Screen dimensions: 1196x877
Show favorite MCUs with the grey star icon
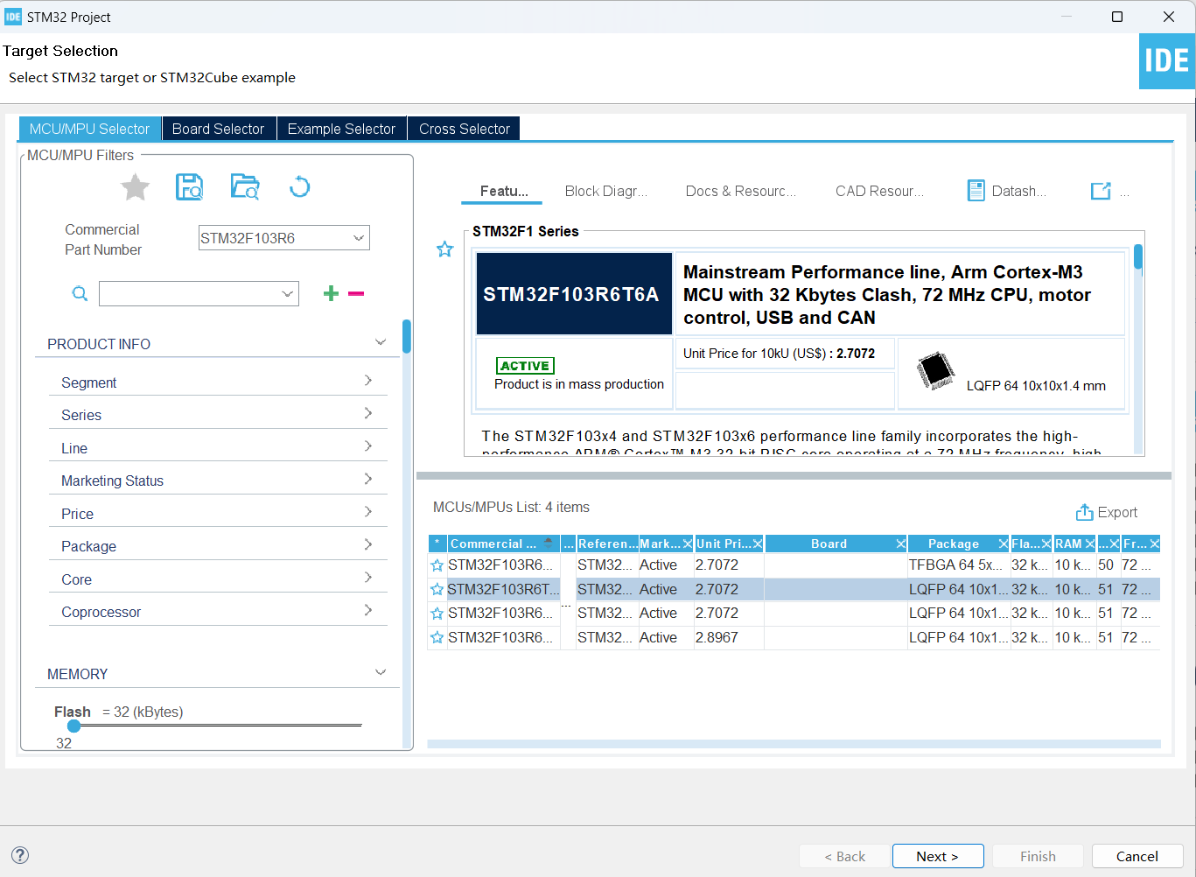(x=135, y=186)
